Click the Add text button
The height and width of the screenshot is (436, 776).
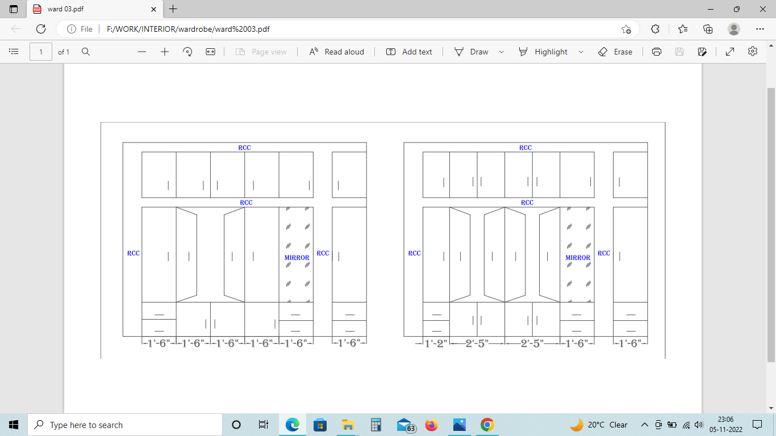409,52
